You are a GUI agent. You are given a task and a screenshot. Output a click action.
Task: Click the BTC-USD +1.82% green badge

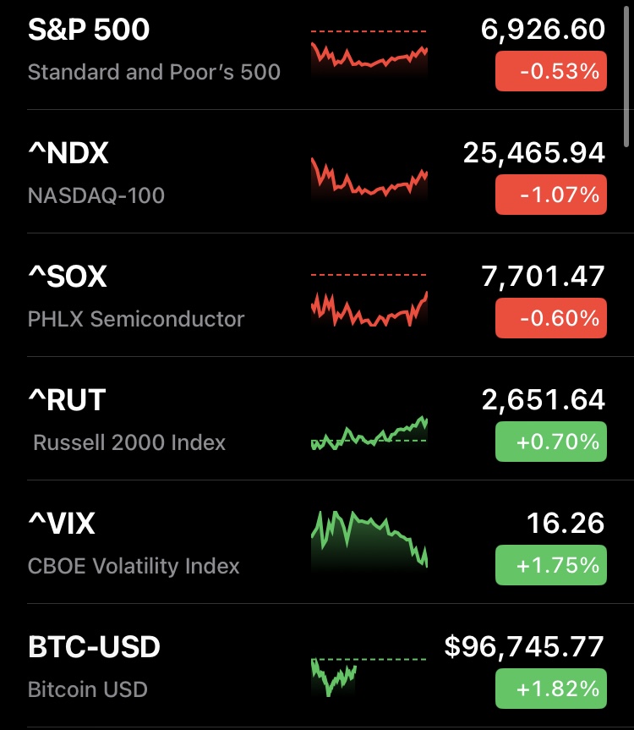[550, 689]
